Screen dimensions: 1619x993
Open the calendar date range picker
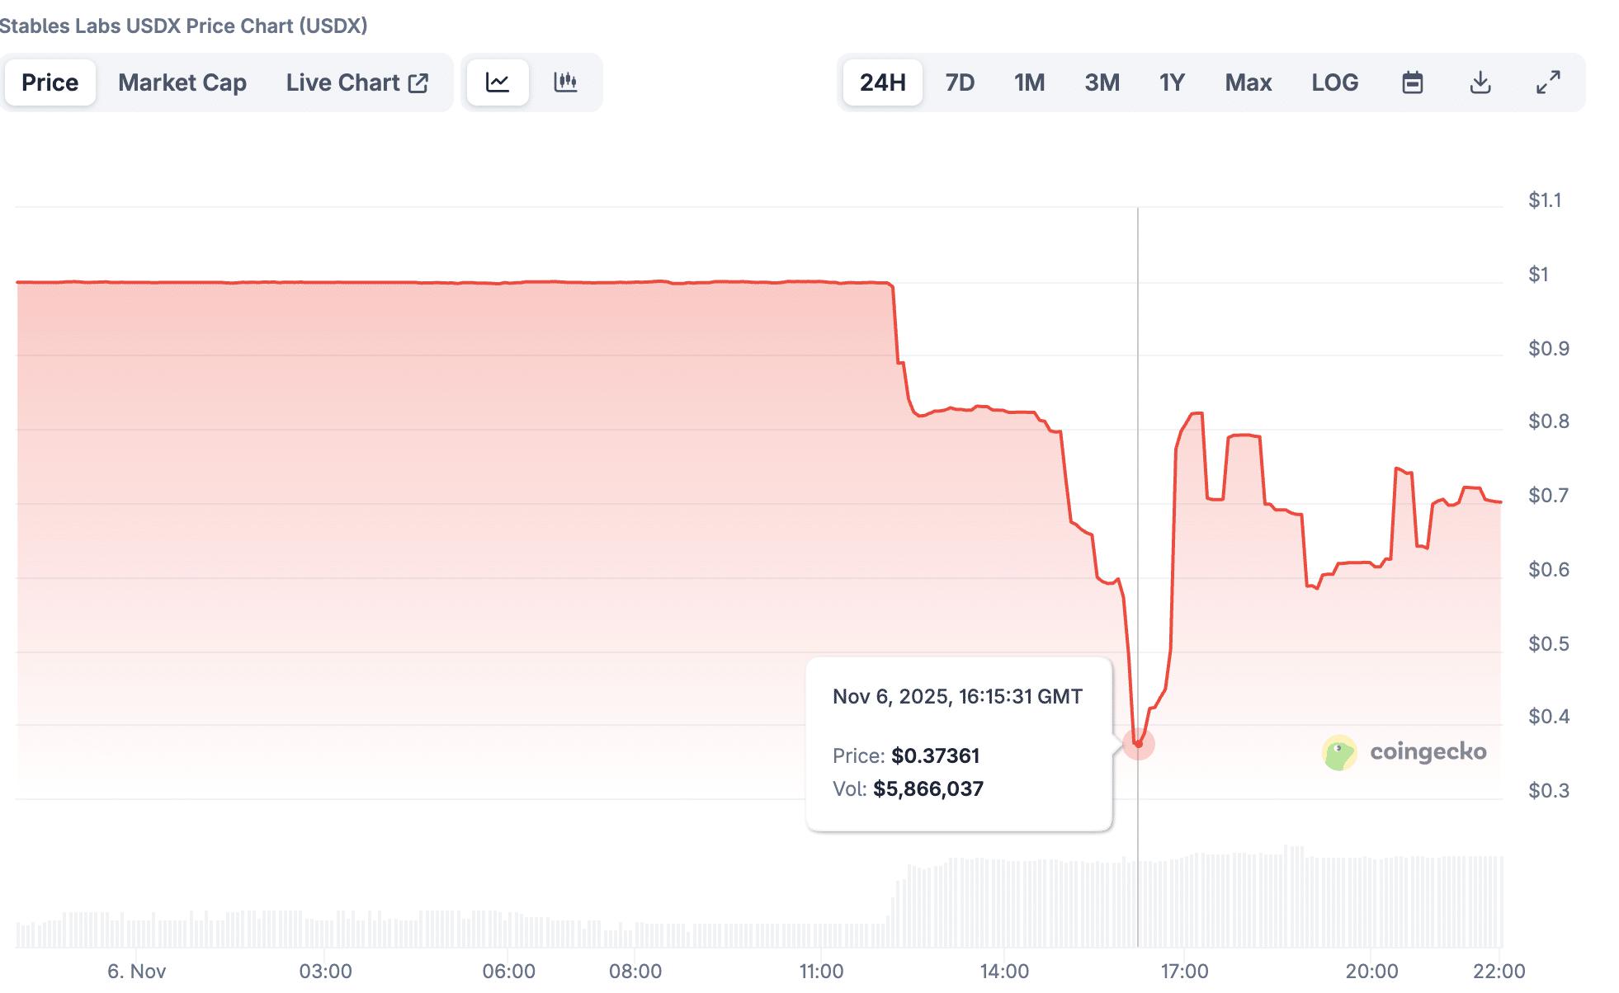(1412, 82)
